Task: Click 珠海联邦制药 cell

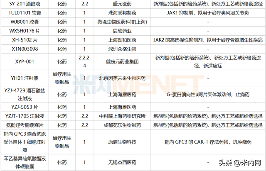Action: coord(122,13)
